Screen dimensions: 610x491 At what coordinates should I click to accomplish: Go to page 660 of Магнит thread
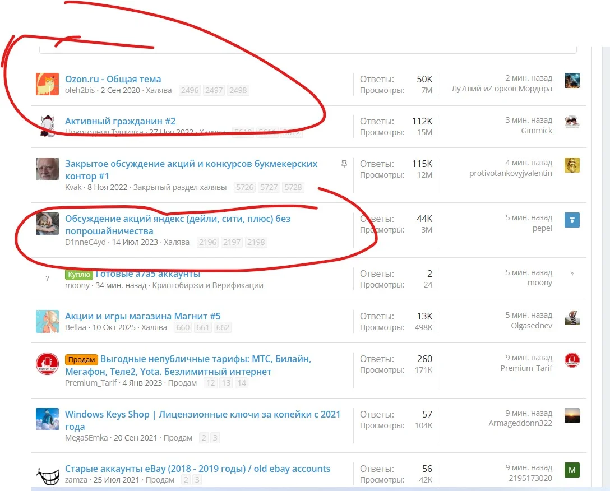pos(183,327)
